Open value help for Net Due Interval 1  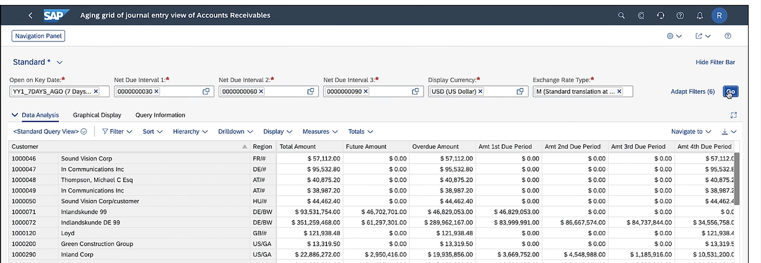[207, 91]
